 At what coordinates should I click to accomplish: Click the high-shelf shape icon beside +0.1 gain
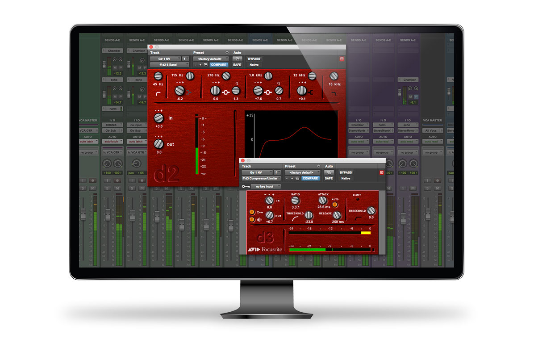[x=310, y=92]
